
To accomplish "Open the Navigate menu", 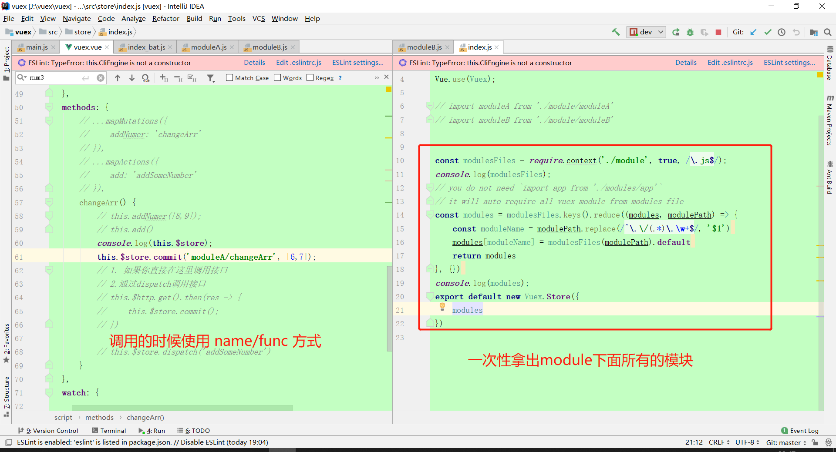I will click(x=77, y=18).
